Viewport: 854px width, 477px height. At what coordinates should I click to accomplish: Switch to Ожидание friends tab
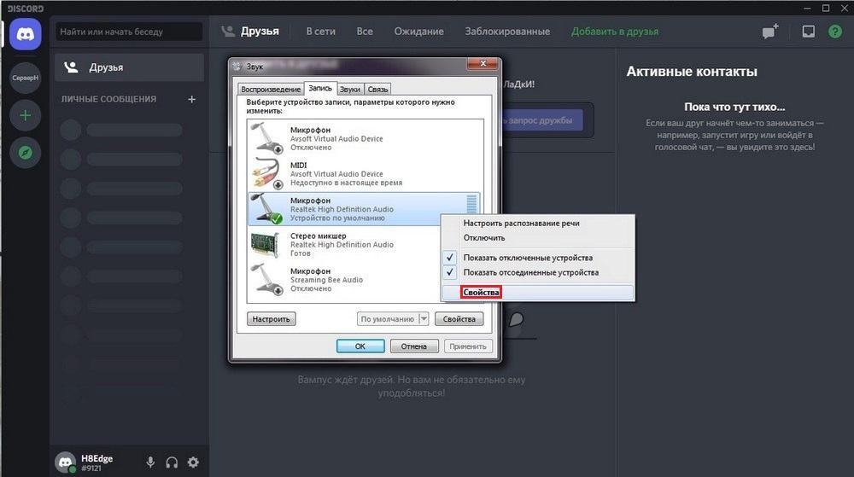[418, 32]
